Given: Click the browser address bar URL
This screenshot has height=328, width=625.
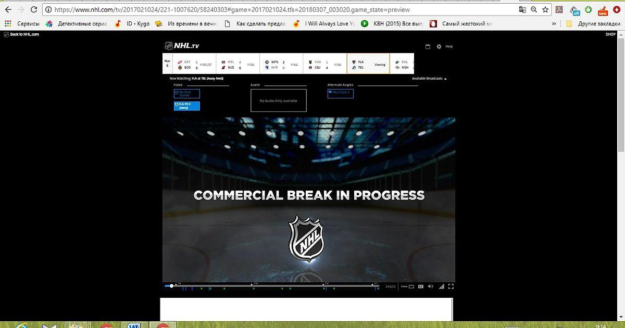Looking at the screenshot, I should click(x=260, y=9).
